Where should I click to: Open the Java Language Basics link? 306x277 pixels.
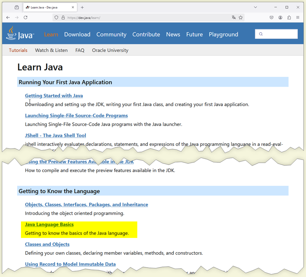49,225
